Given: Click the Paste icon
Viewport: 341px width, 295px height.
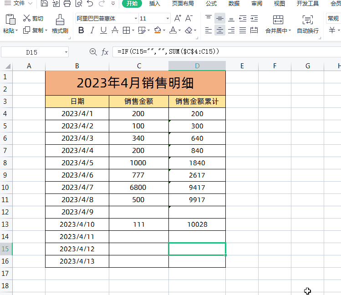Looking at the screenshot, I should (10, 19).
